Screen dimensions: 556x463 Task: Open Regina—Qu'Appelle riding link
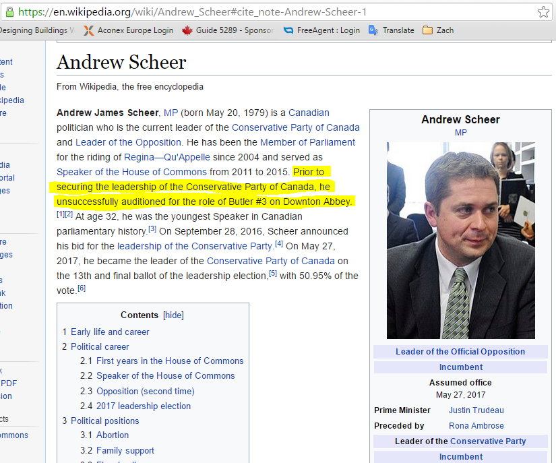click(167, 158)
